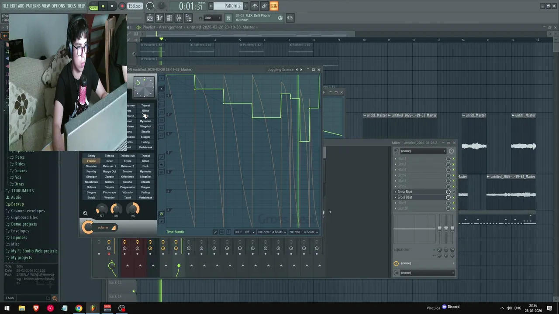Open the HOLD dropdown in Gross Beat
The width and height of the screenshot is (559, 314).
point(245,232)
